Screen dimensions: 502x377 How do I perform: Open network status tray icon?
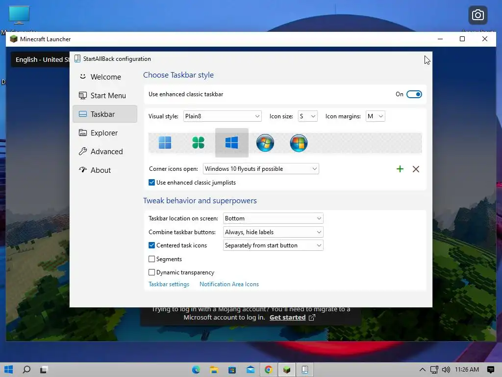(x=434, y=370)
